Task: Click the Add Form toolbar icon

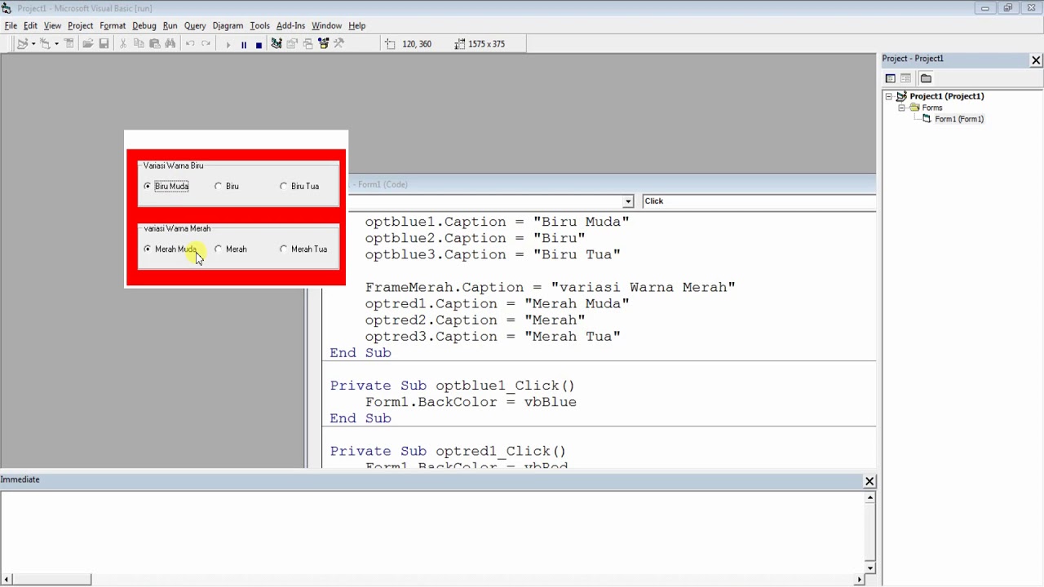Action: click(x=46, y=44)
